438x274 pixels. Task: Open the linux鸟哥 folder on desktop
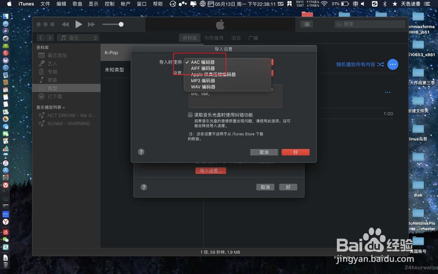[x=418, y=132]
